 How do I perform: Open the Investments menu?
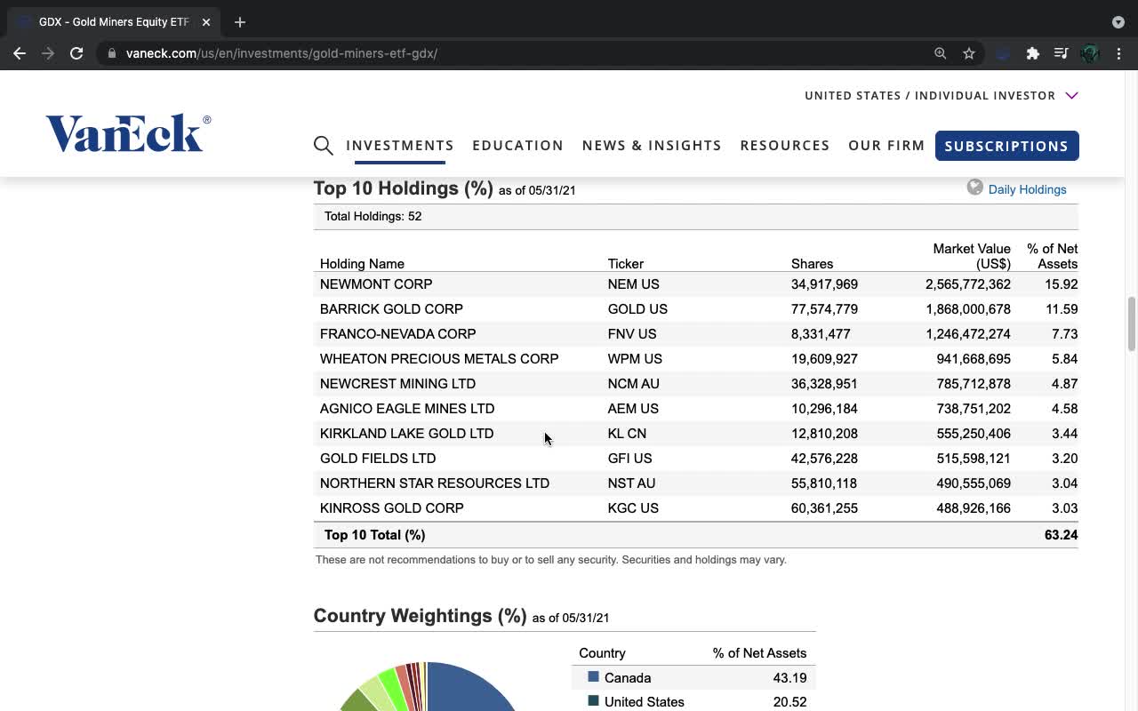tap(400, 146)
